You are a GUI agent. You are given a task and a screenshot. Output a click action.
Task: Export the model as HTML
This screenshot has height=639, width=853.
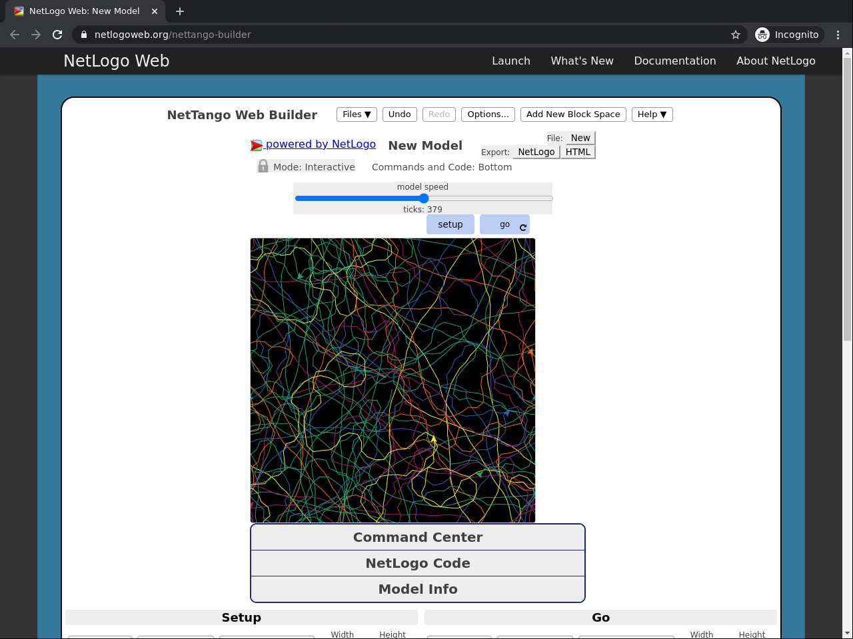click(578, 152)
